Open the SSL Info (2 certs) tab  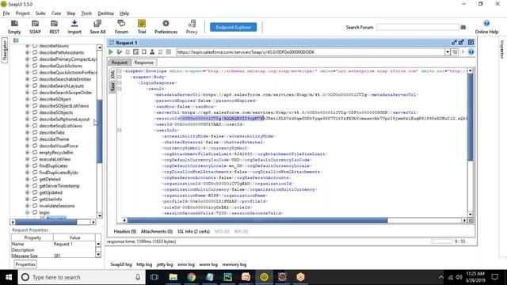pyautogui.click(x=193, y=231)
